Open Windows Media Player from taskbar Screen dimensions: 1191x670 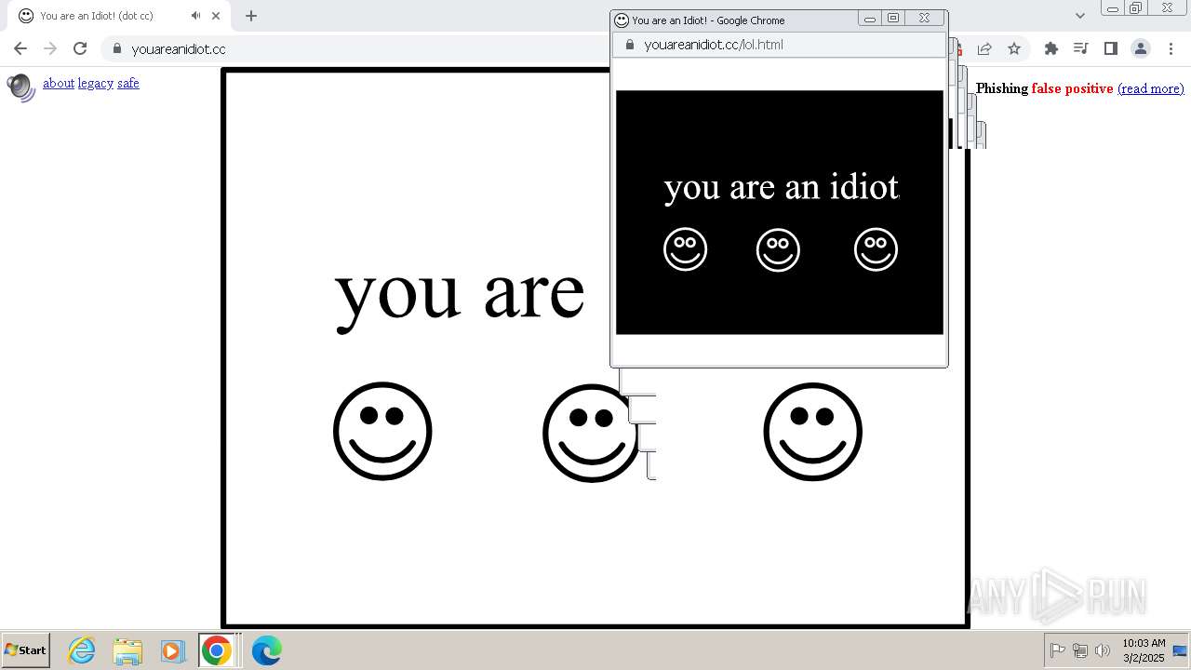172,650
